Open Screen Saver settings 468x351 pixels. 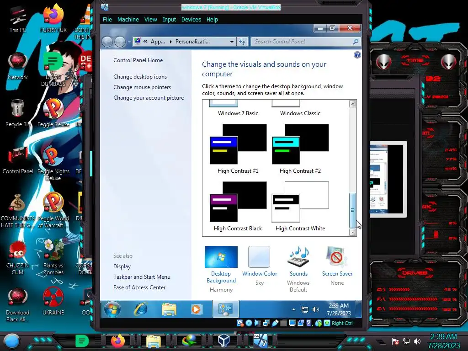(337, 266)
